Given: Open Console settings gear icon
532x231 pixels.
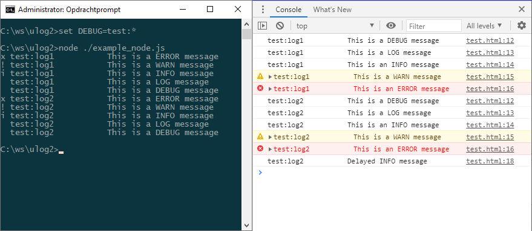Looking at the screenshot, I should 522,26.
